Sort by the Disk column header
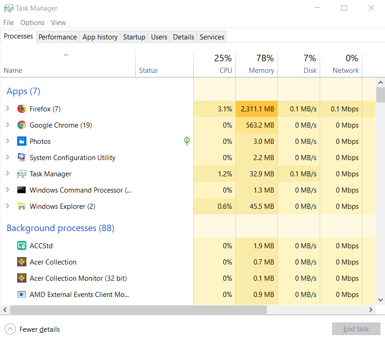This screenshot has width=385, height=342. (299, 65)
